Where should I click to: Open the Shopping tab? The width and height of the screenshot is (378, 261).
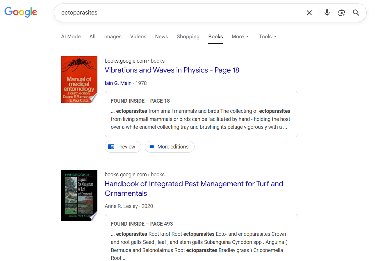188,37
